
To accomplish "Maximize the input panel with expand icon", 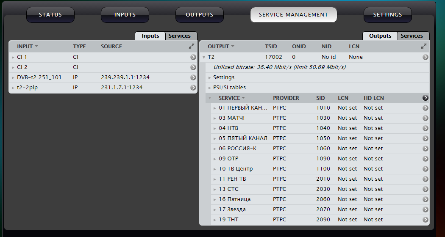I will coord(192,46).
